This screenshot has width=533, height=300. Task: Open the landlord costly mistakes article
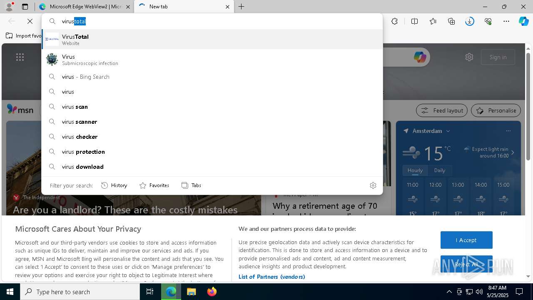click(125, 210)
